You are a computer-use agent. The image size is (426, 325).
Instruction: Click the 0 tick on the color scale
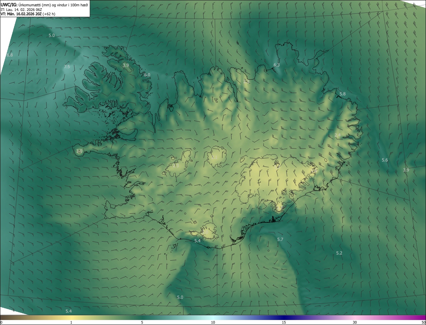click(1, 323)
